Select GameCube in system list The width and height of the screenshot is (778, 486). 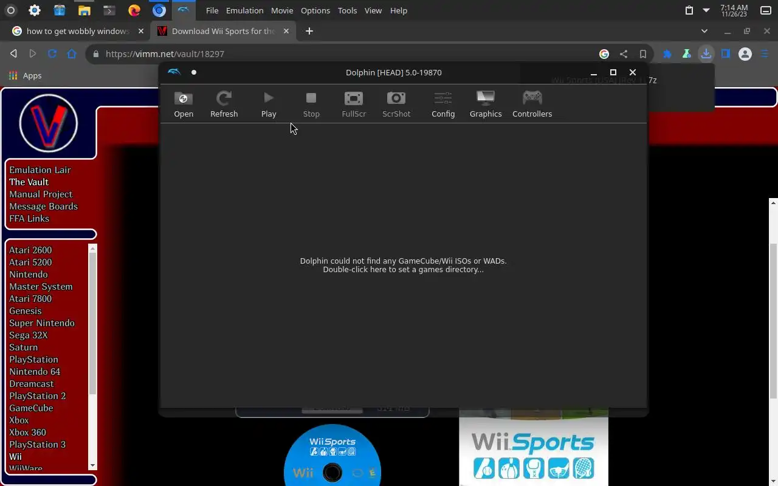click(x=31, y=408)
